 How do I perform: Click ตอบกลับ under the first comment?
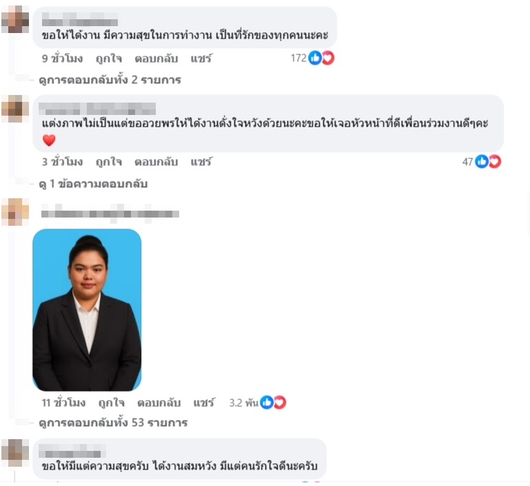coord(156,59)
